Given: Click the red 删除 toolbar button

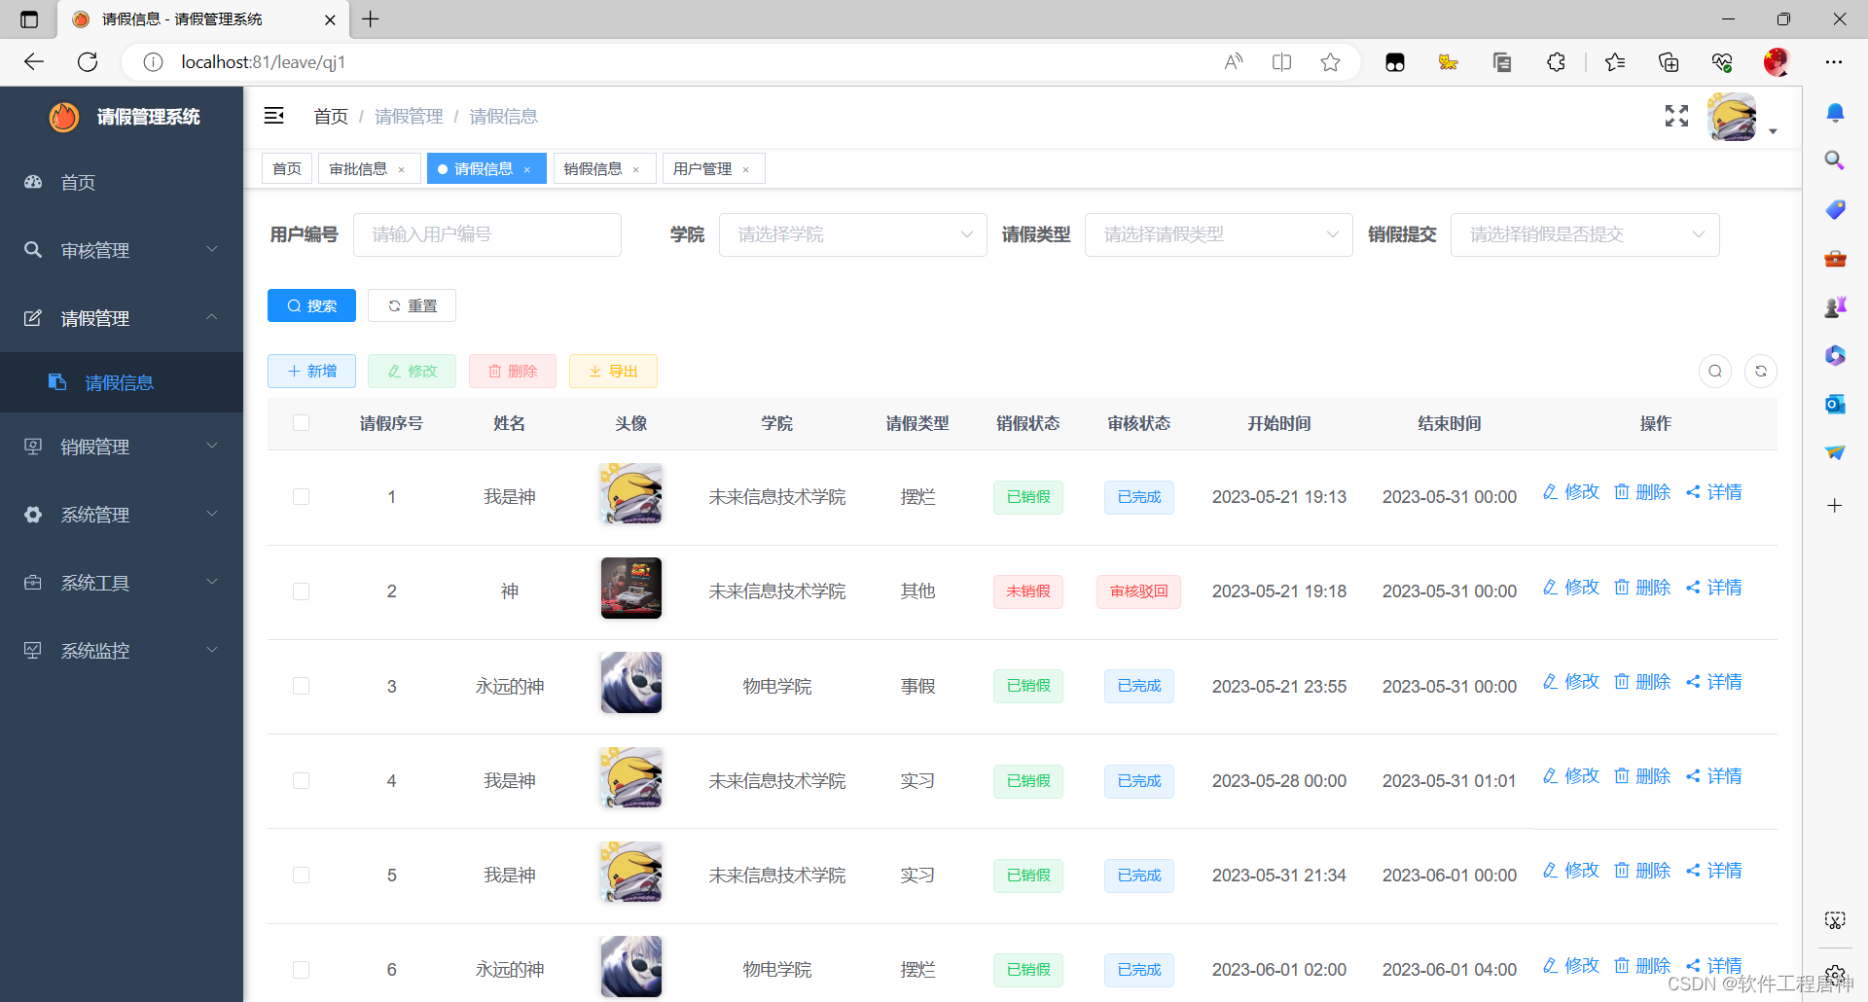Looking at the screenshot, I should [x=513, y=371].
